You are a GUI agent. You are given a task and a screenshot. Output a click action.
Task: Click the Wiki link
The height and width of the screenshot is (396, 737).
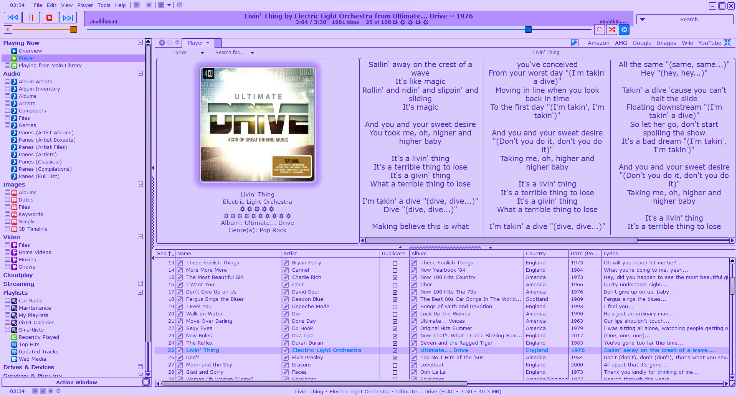[687, 43]
